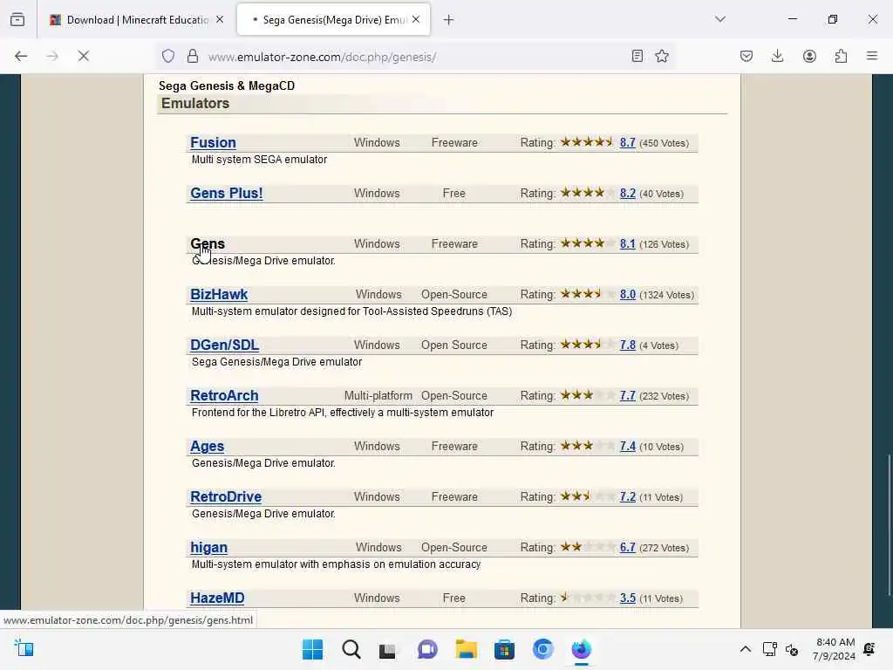893x670 pixels.
Task: Open the muted volume tray icon
Action: [x=792, y=649]
